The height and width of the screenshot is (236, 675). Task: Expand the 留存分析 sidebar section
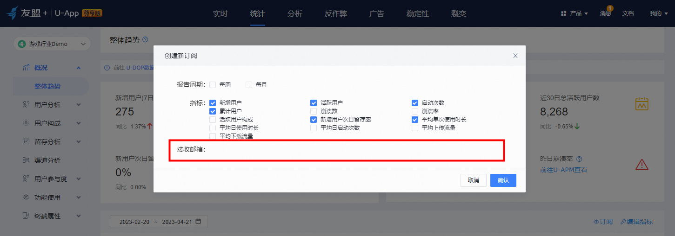79,142
